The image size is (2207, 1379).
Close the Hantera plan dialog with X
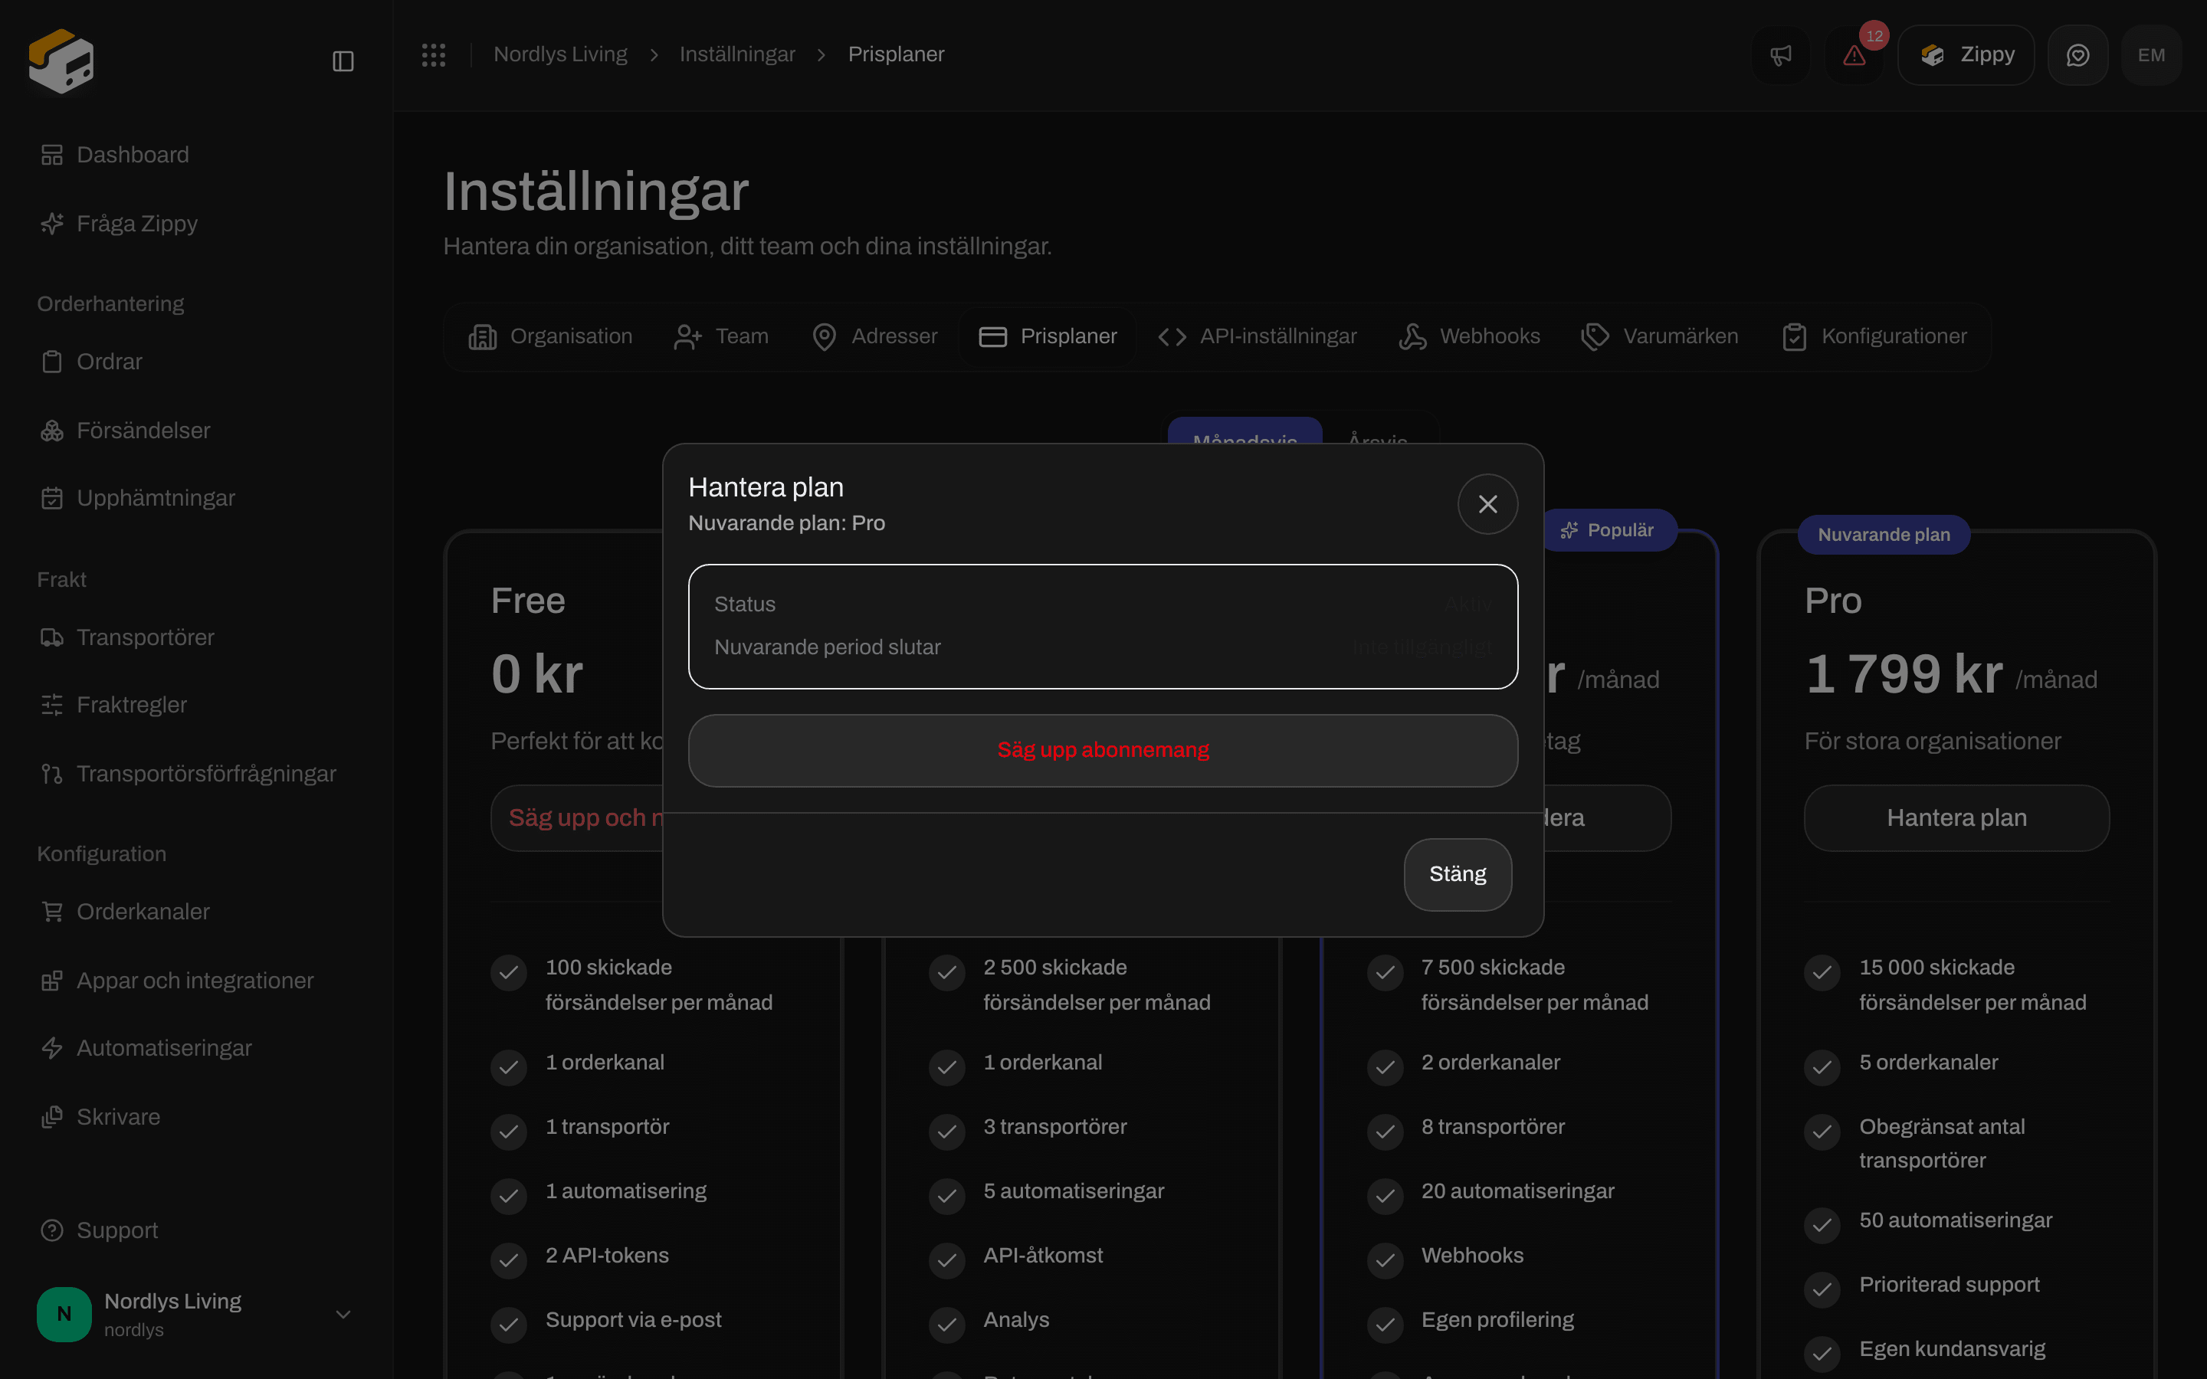[x=1487, y=504]
